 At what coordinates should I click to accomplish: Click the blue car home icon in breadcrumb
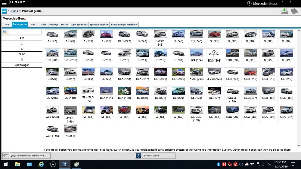pyautogui.click(x=4, y=11)
